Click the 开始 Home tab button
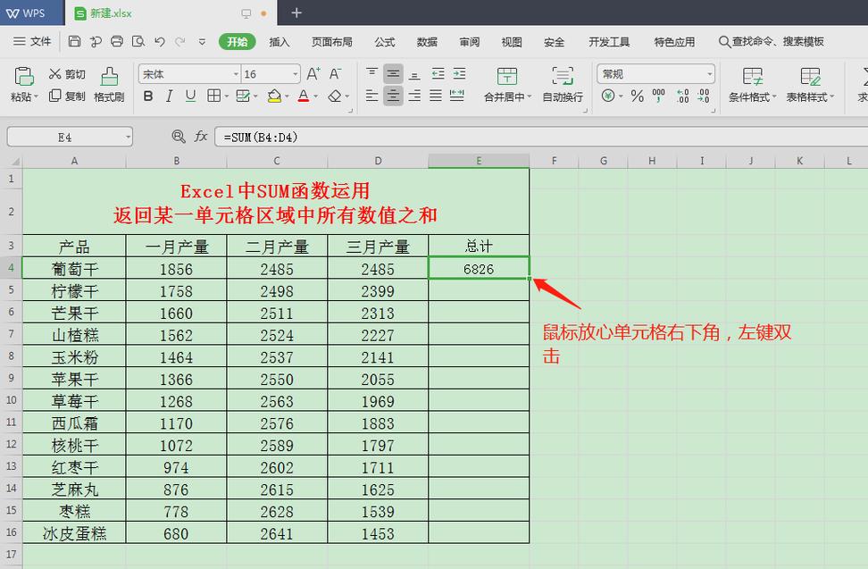The image size is (868, 569). pyautogui.click(x=237, y=42)
